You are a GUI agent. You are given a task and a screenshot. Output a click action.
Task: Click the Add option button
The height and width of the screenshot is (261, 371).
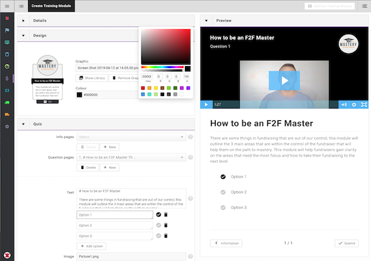tap(91, 246)
